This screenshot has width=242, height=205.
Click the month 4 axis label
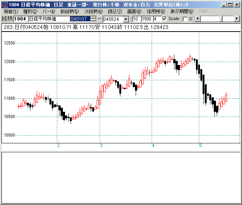(x=153, y=146)
